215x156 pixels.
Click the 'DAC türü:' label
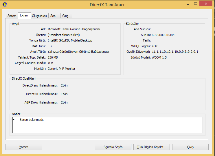coord(39,46)
